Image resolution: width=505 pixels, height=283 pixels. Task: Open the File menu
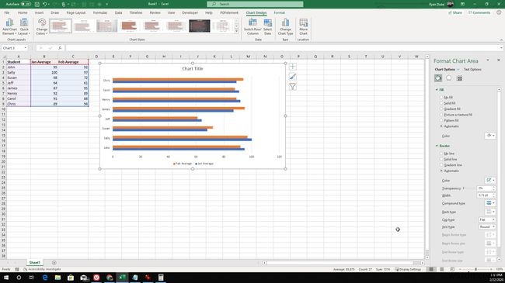tap(7, 12)
